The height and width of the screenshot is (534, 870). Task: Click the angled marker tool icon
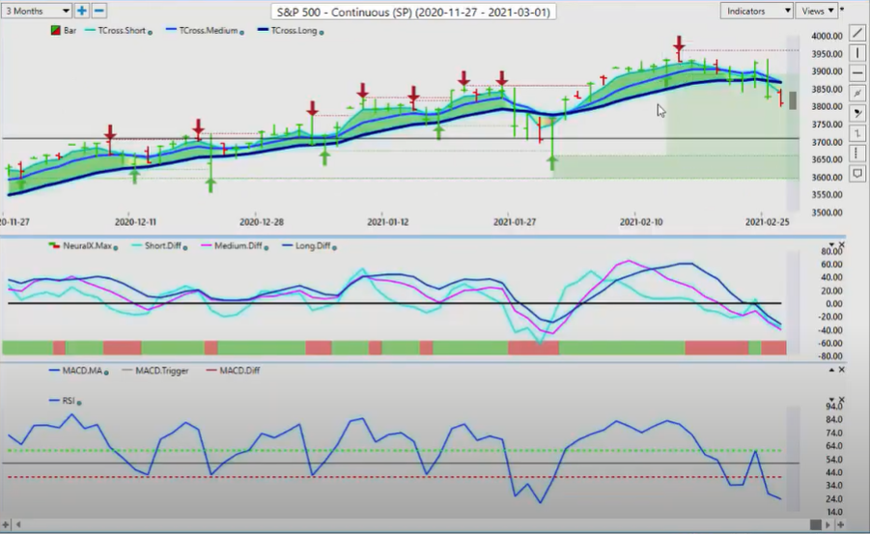pos(857,113)
